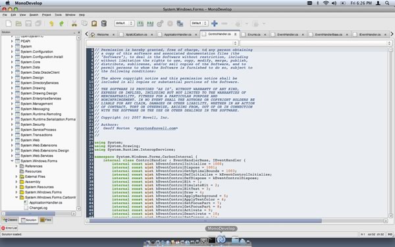Click the solution tree scroll-up arrow

point(78,38)
